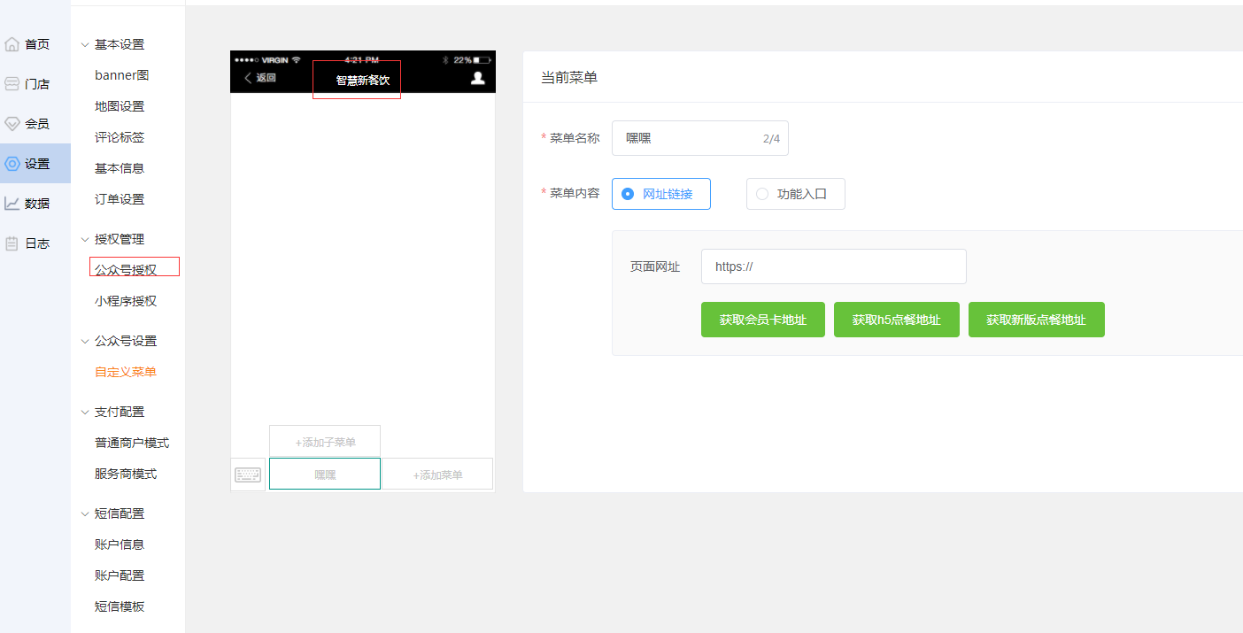Open 账户配置 menu item
Viewport: 1243px width, 633px height.
tap(120, 575)
